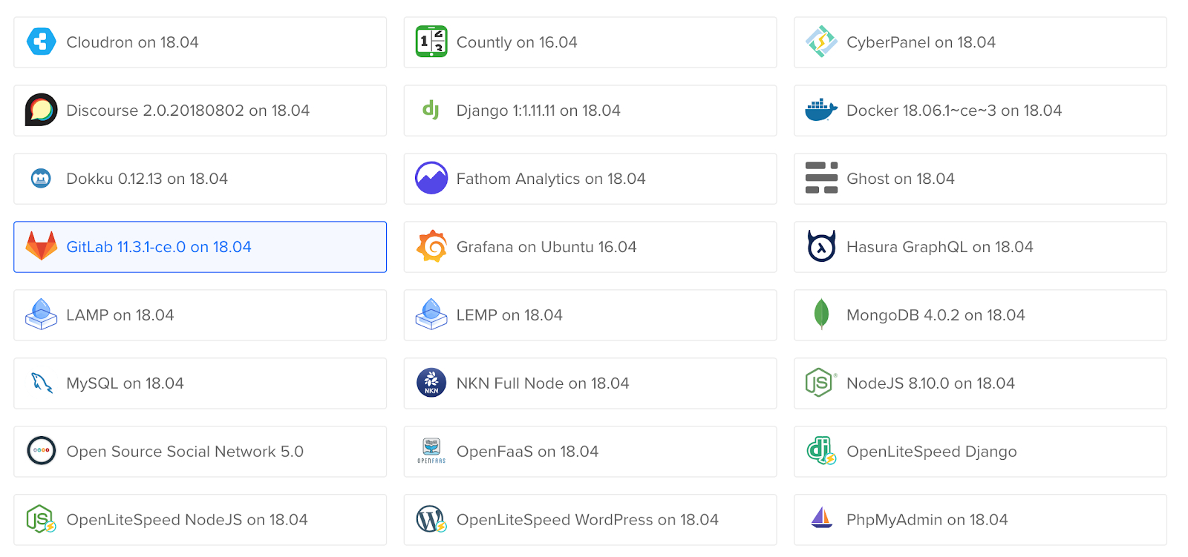
Task: Click the Ghost logo icon
Action: coord(821,178)
